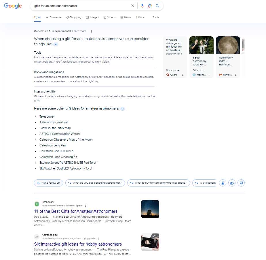Open the Shopping tab
Screen dimensions: 266x260
click(74, 17)
